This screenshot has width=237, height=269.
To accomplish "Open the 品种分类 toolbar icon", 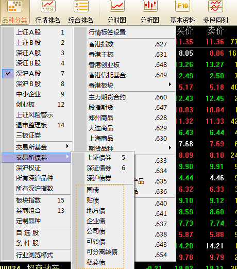I will [15, 12].
